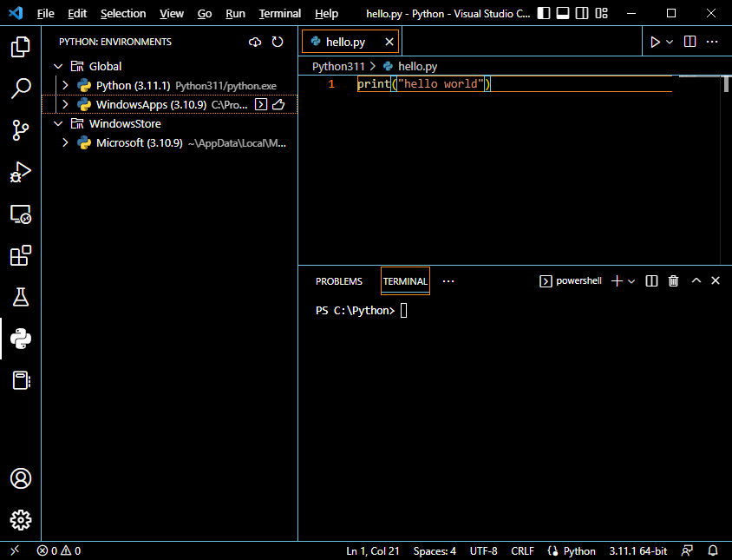
Task: Open the Source Control view
Action: (21, 130)
